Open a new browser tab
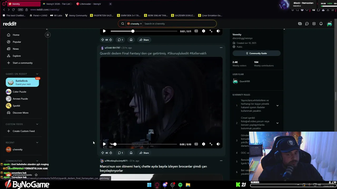This screenshot has height=189, width=337. 110,4
